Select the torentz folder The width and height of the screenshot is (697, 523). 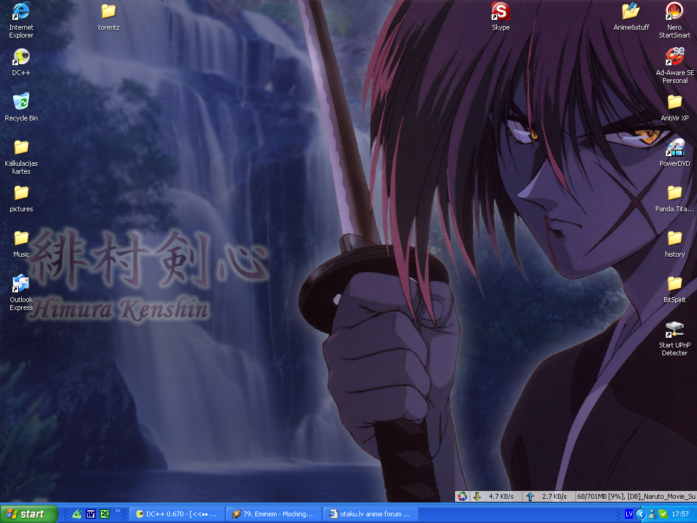pos(108,17)
